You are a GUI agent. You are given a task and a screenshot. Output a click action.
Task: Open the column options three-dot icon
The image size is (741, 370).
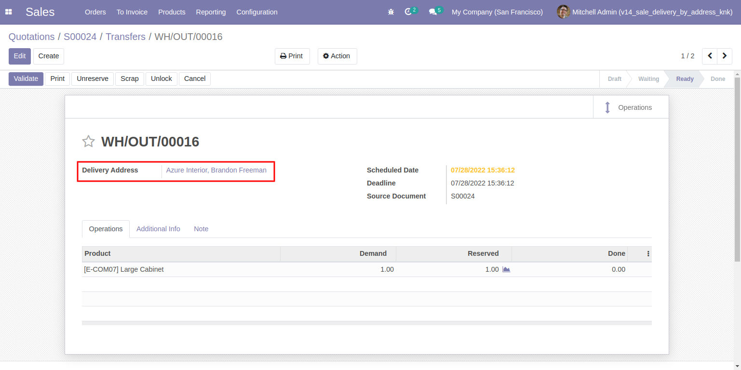(x=648, y=253)
